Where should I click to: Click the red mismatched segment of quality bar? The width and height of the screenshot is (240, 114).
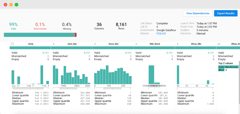pos(74,35)
